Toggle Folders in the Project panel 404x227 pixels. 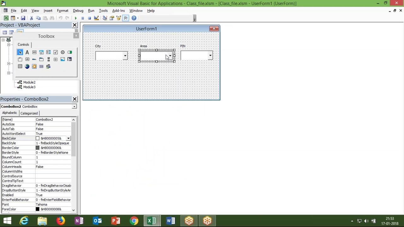20,32
